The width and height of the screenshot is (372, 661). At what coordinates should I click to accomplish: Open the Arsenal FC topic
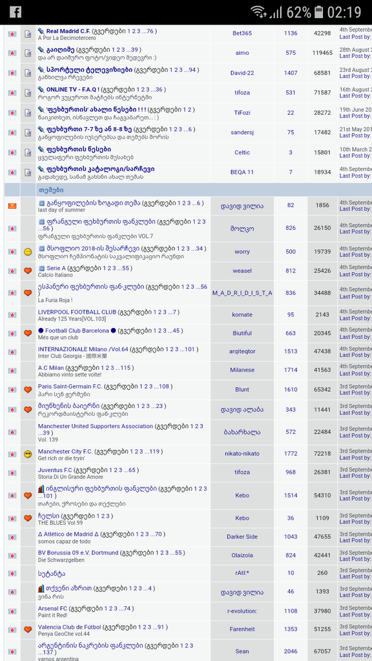[x=52, y=608]
